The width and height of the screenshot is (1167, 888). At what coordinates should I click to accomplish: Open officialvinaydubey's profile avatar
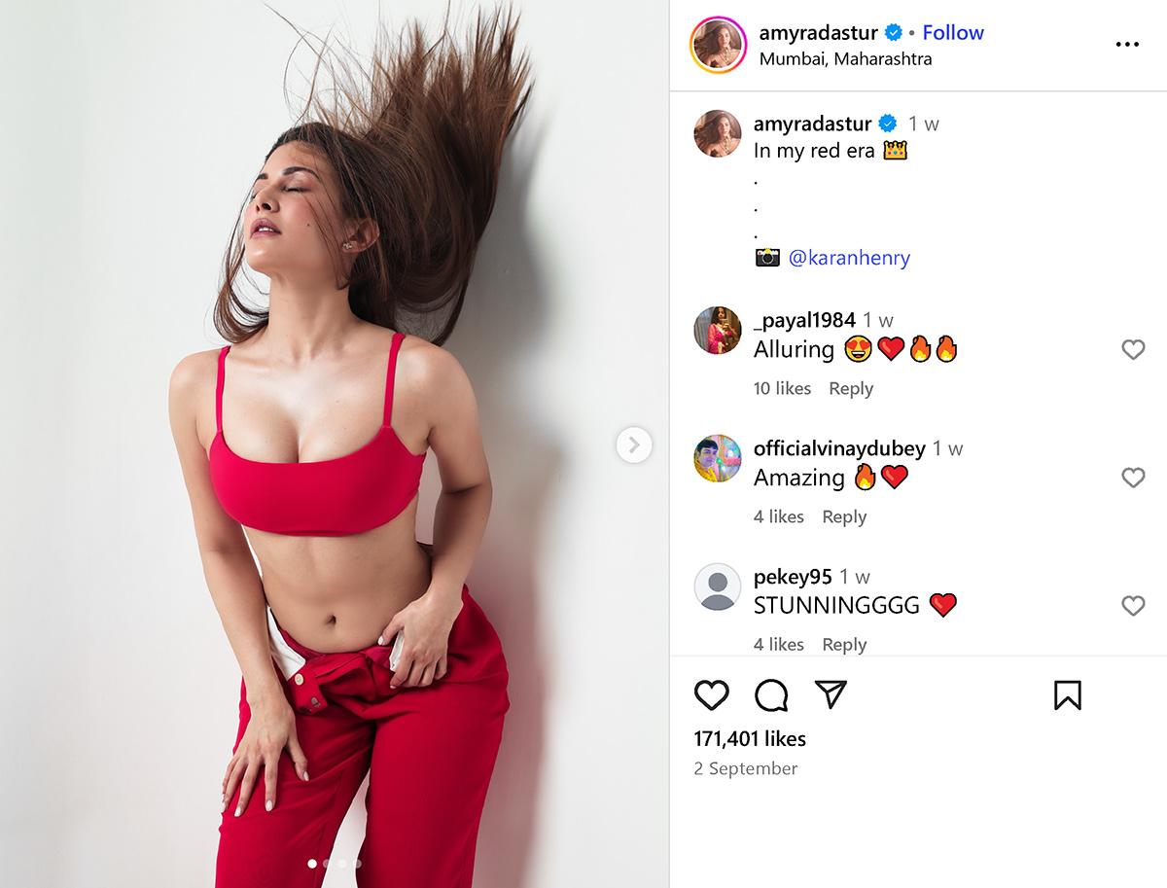coord(718,458)
